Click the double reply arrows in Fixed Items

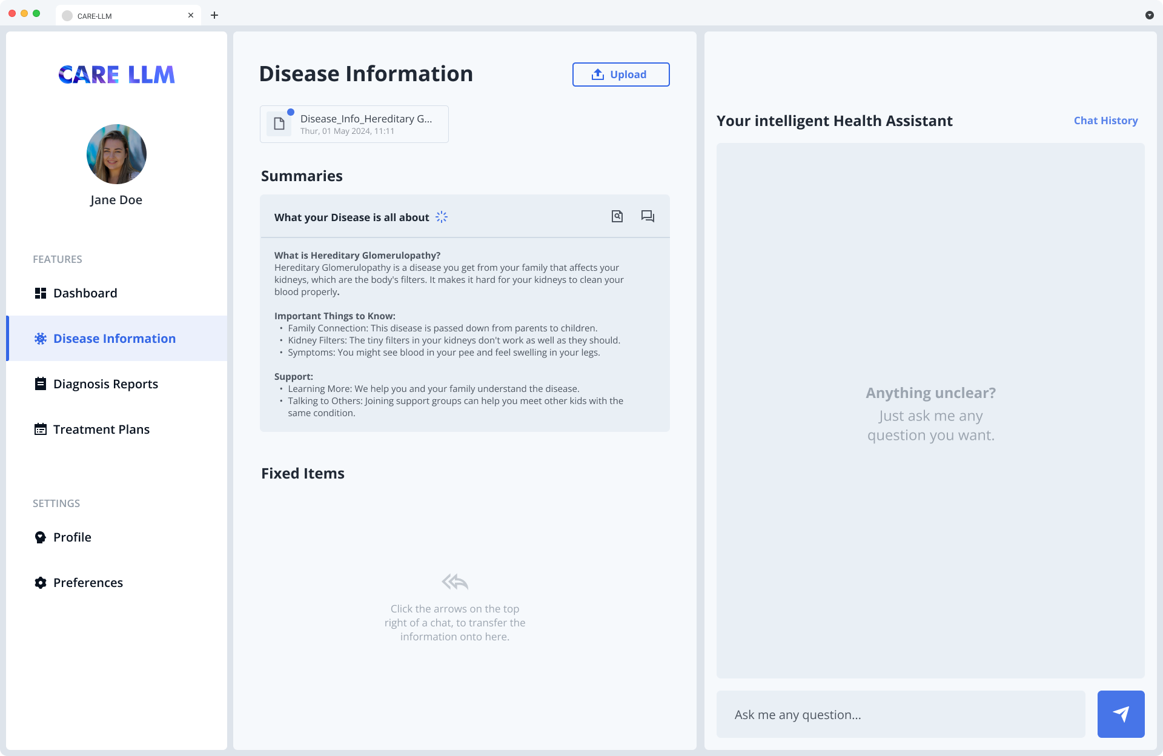pos(455,582)
